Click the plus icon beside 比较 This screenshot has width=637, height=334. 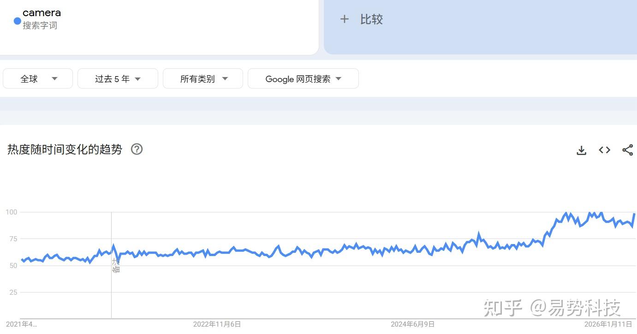(x=344, y=19)
